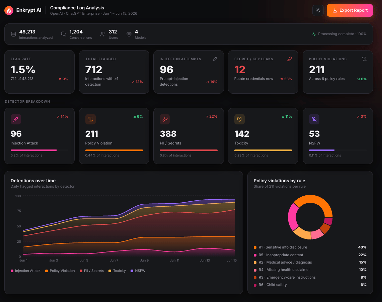Click the 'Detections over time' heading
The width and height of the screenshot is (382, 302).
33,181
